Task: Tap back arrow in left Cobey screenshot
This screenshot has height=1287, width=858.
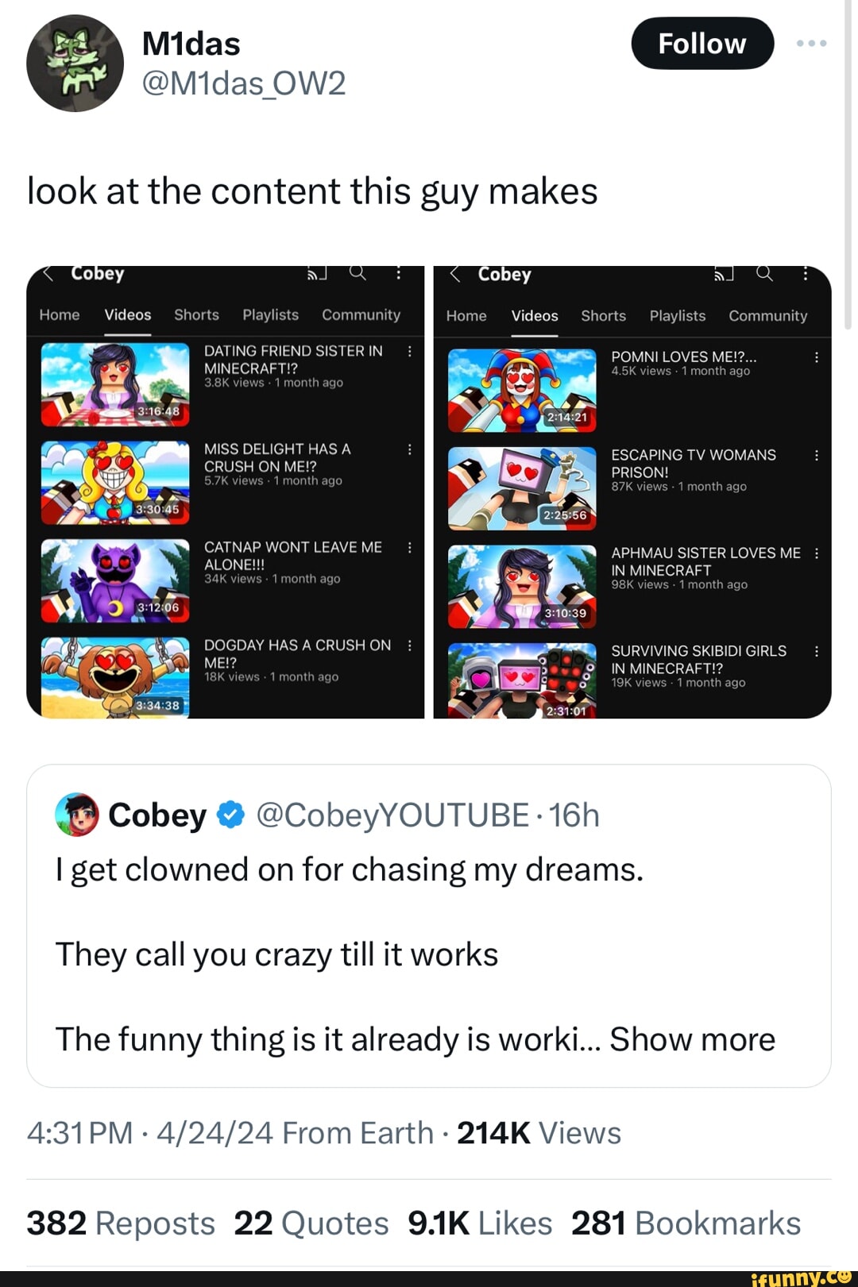Action: point(48,273)
